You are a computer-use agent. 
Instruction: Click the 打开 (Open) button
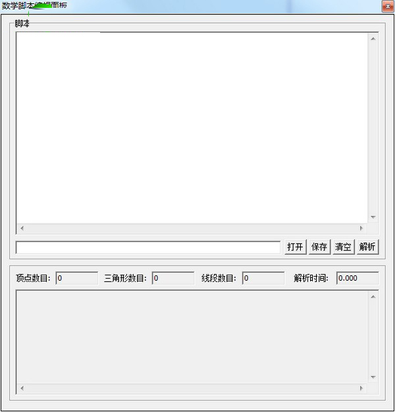click(296, 246)
